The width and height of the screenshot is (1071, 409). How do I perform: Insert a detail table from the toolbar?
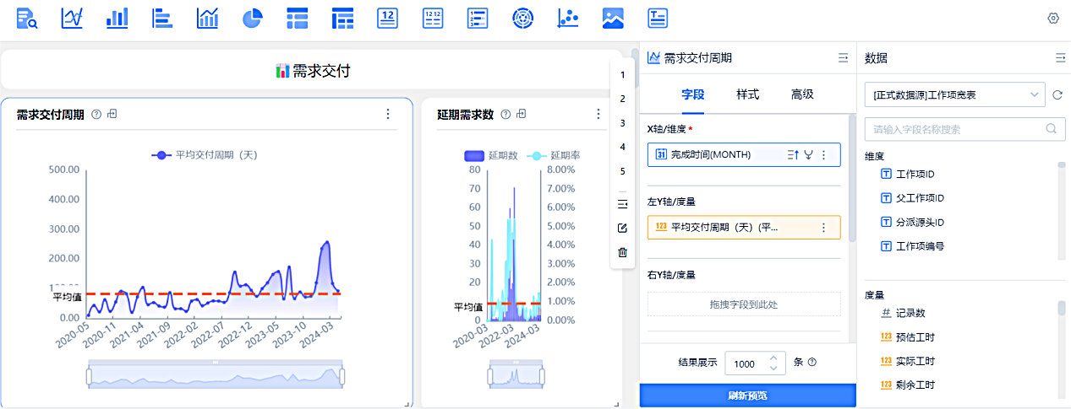297,18
